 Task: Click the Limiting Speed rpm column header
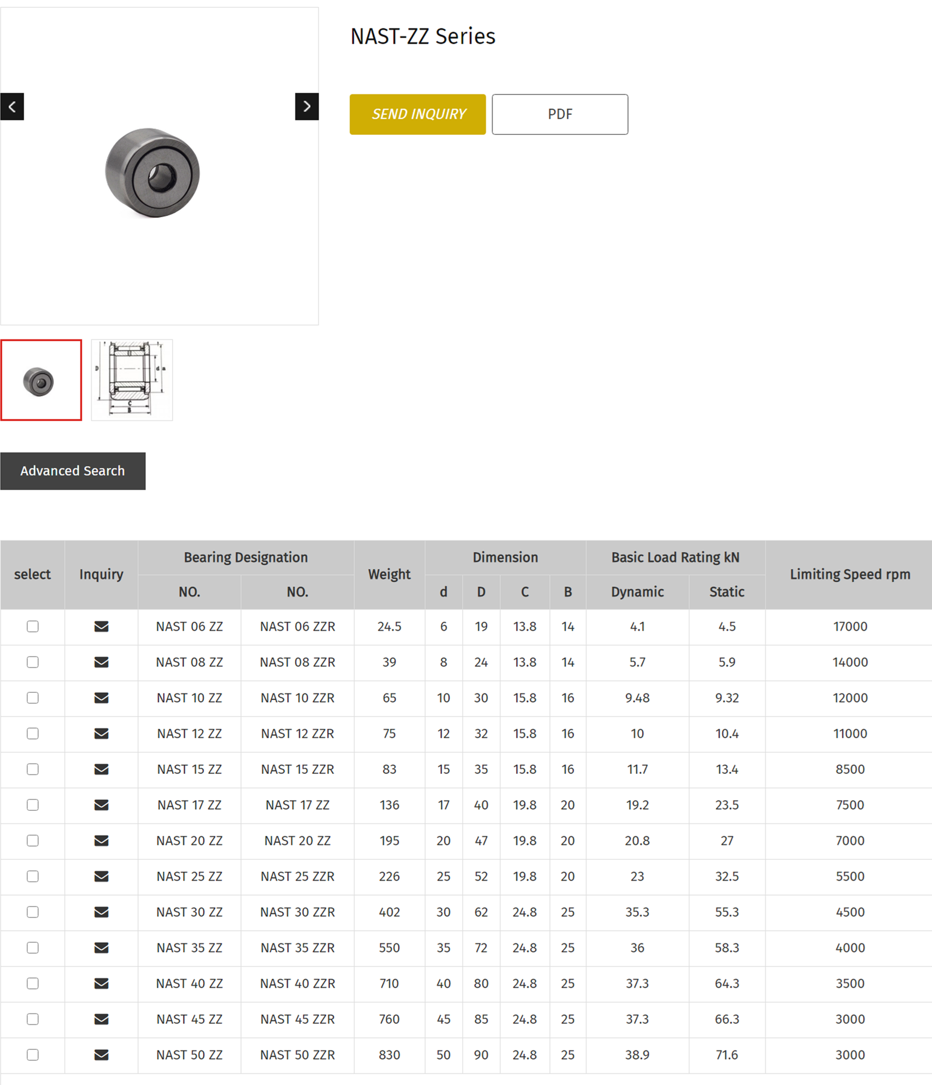click(x=849, y=574)
